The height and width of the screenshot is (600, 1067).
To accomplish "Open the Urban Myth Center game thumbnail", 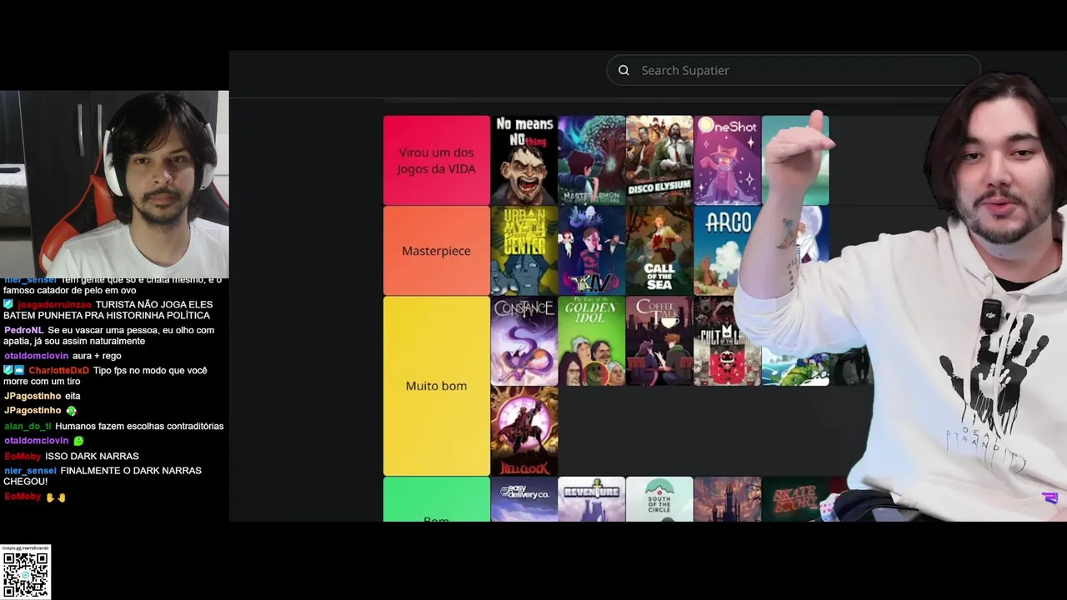I will click(x=524, y=251).
